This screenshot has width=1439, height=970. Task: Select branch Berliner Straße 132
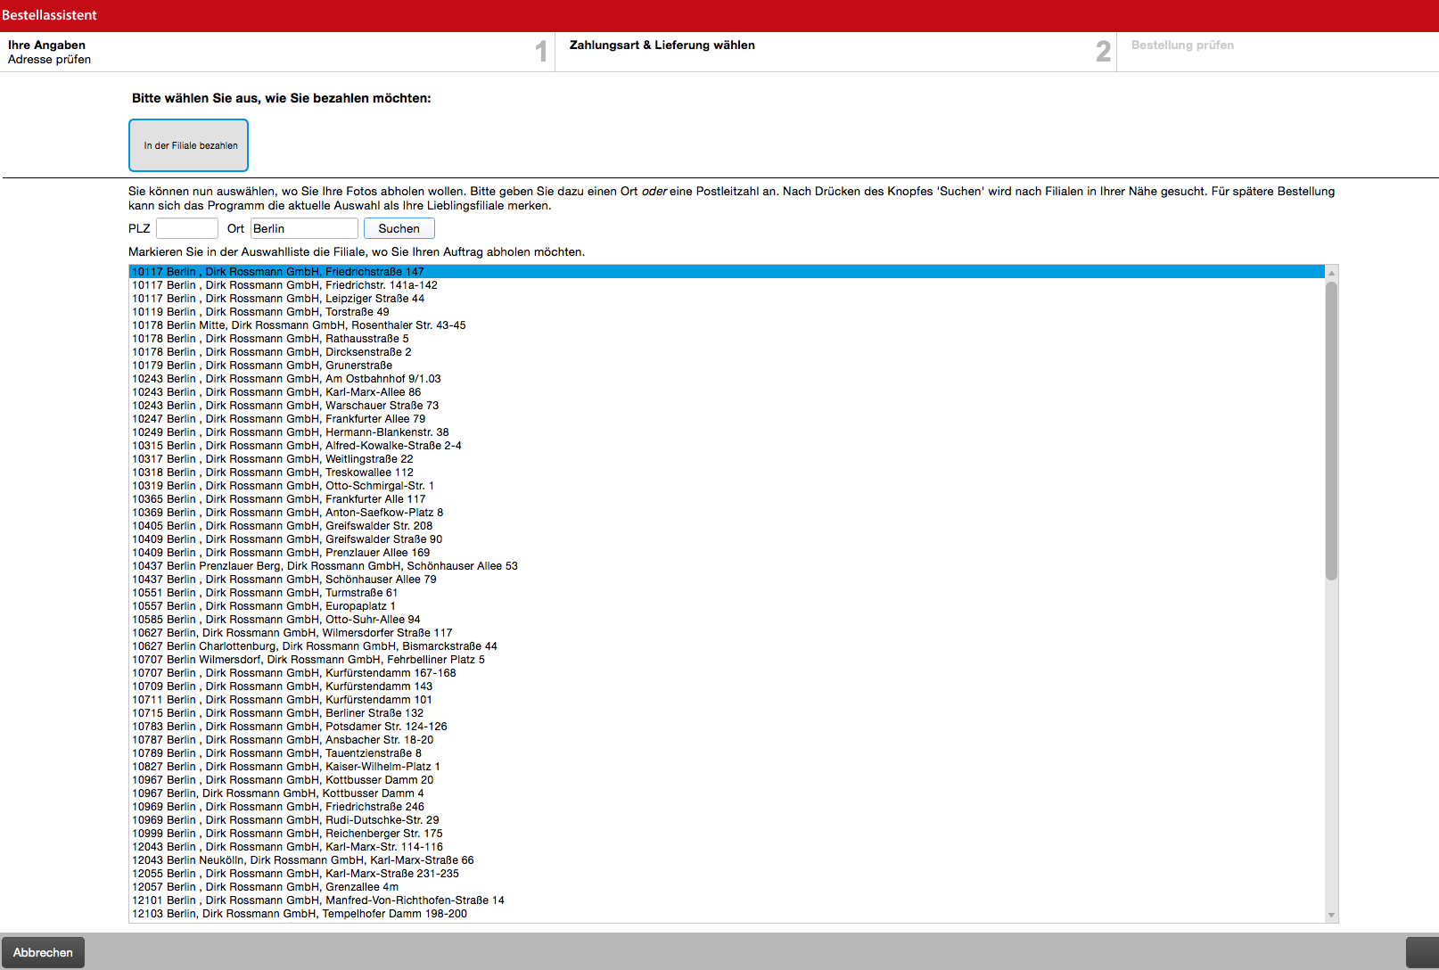[727, 713]
